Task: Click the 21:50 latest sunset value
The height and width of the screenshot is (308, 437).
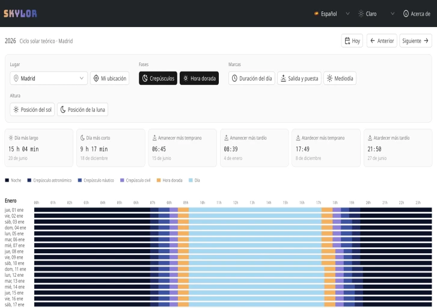Action: coord(374,149)
